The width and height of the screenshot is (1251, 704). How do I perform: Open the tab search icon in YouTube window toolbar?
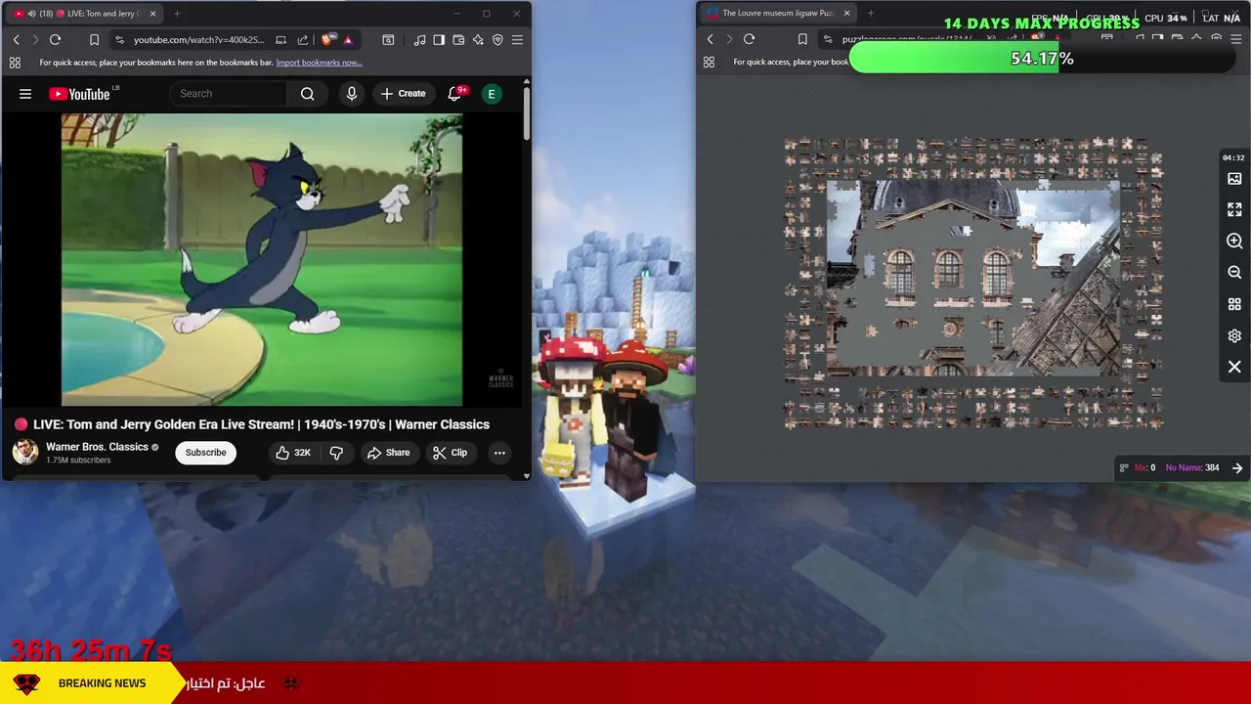click(x=388, y=40)
